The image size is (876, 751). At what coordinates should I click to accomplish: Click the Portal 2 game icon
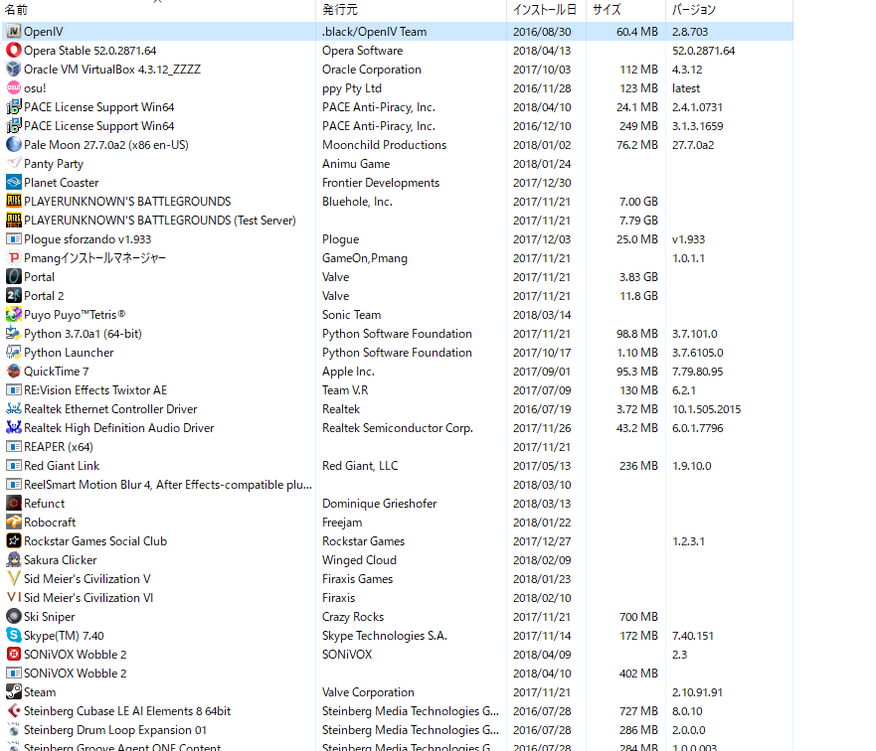click(x=13, y=296)
